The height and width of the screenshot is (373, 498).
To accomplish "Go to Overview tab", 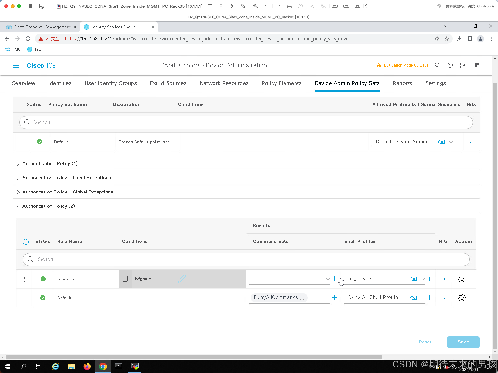I will tap(23, 83).
